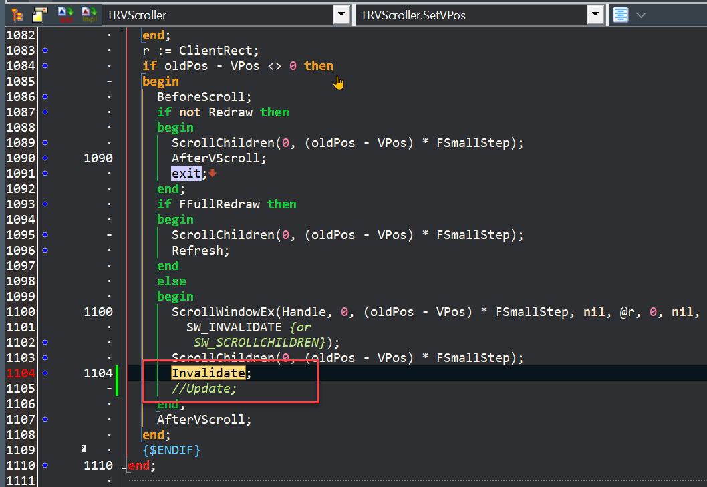
Task: Click 'r := ClientRect;' code line
Action: coord(200,51)
